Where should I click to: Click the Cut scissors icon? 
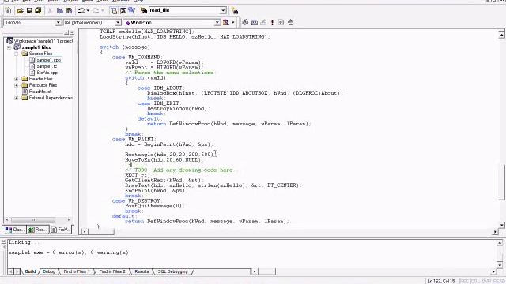pyautogui.click(x=50, y=10)
